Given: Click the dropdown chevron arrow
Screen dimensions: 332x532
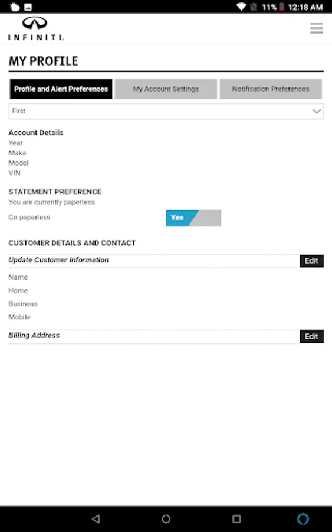Looking at the screenshot, I should (x=317, y=111).
